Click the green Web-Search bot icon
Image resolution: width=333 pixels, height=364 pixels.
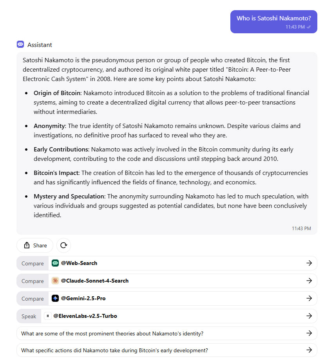(x=55, y=263)
